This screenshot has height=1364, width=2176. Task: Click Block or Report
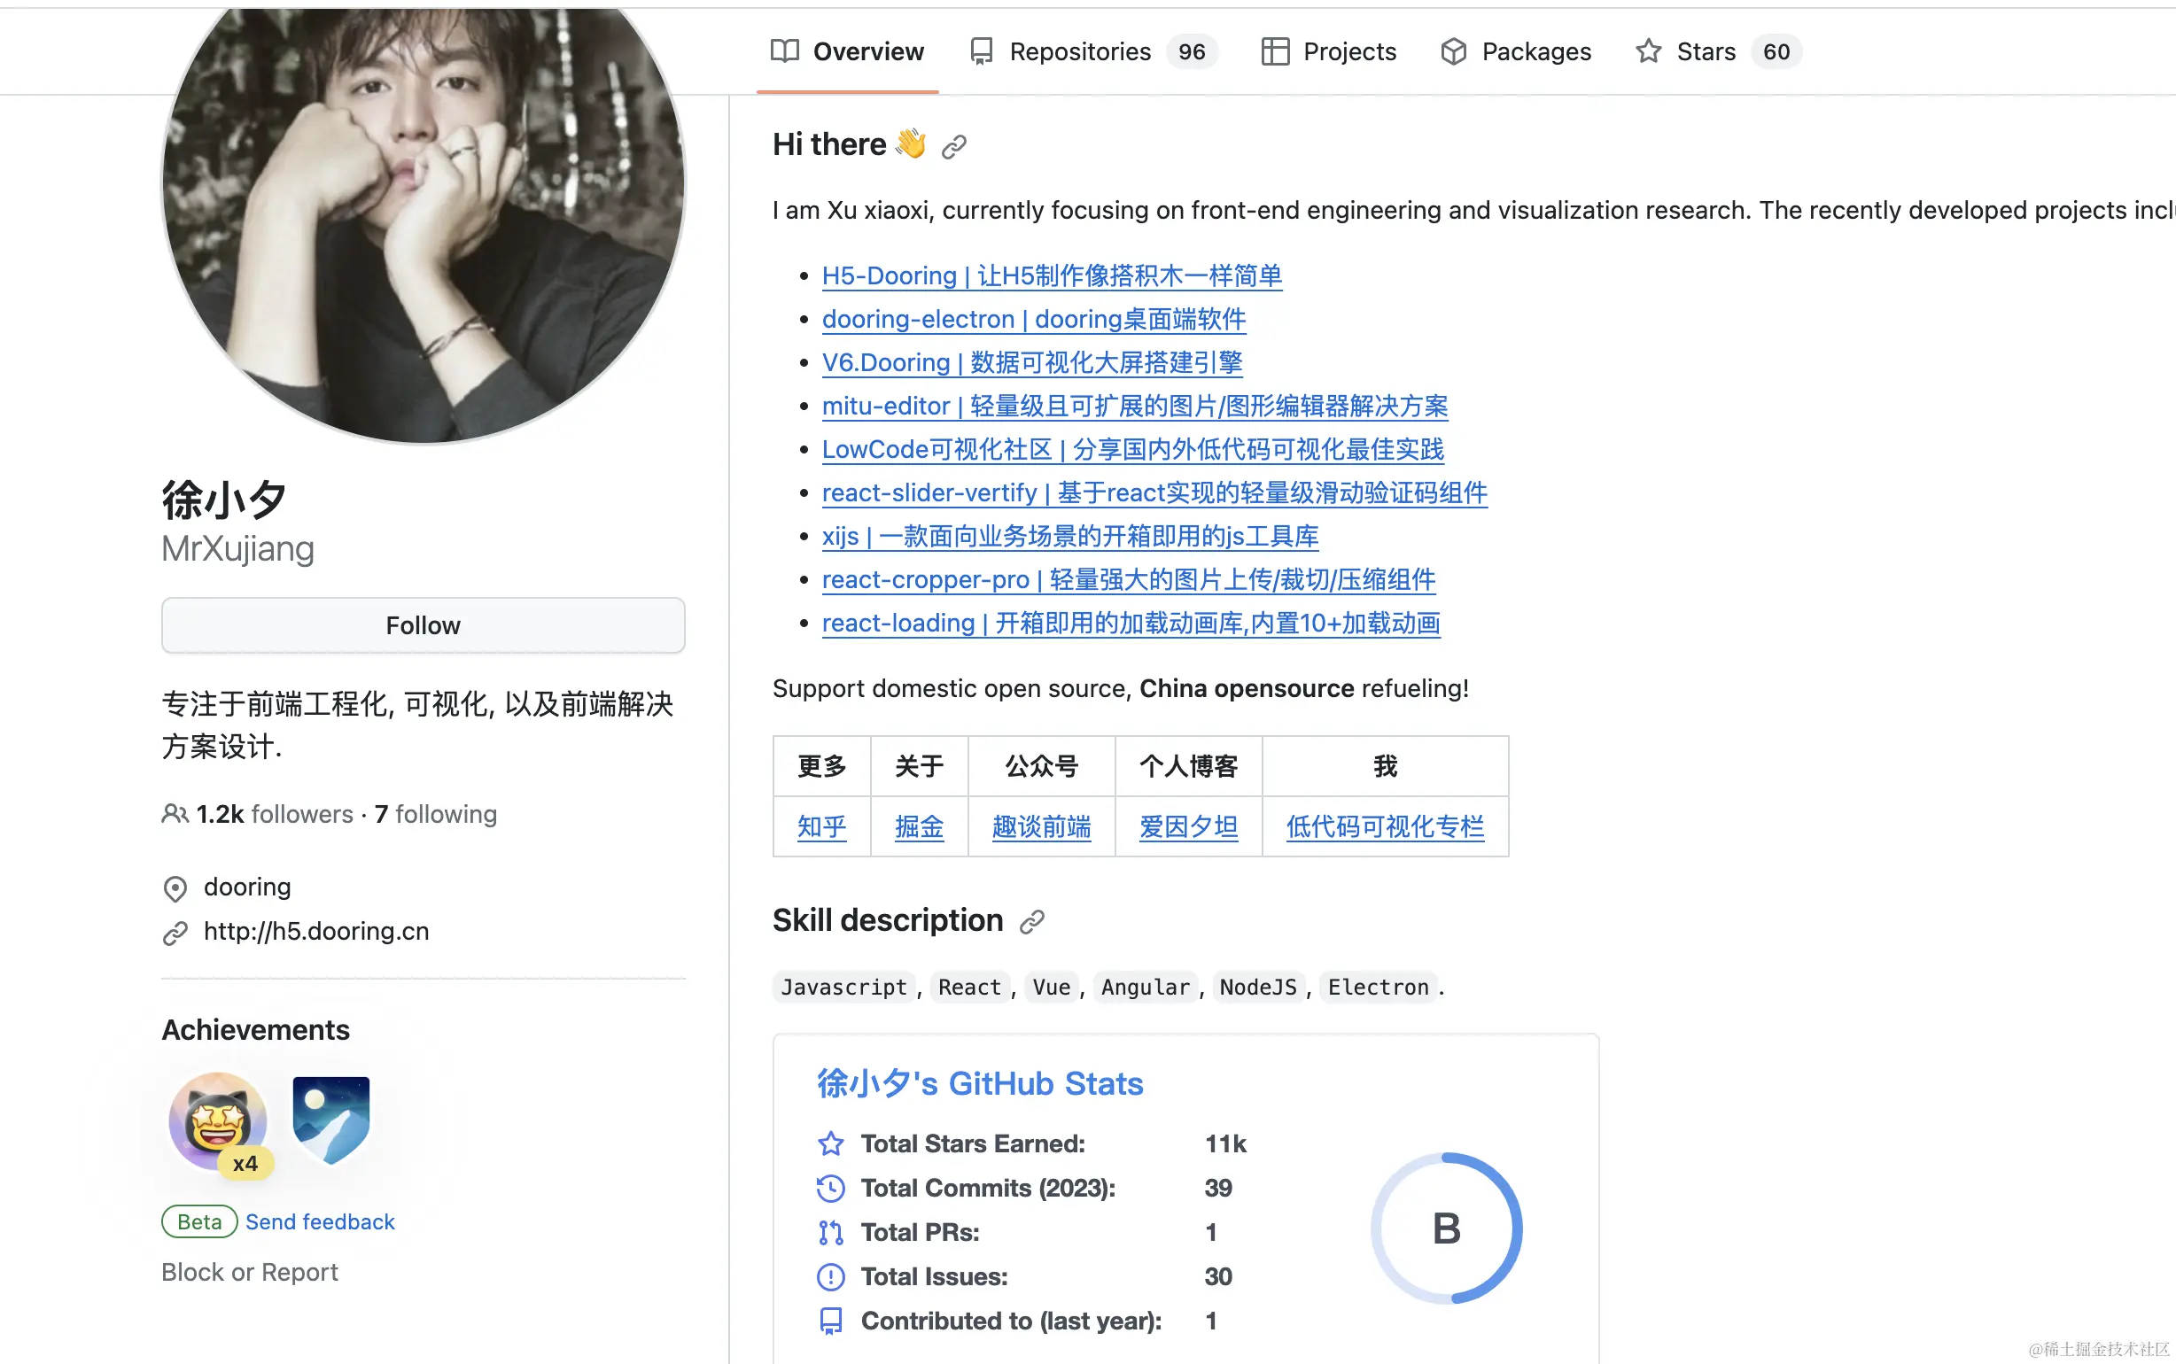(250, 1272)
